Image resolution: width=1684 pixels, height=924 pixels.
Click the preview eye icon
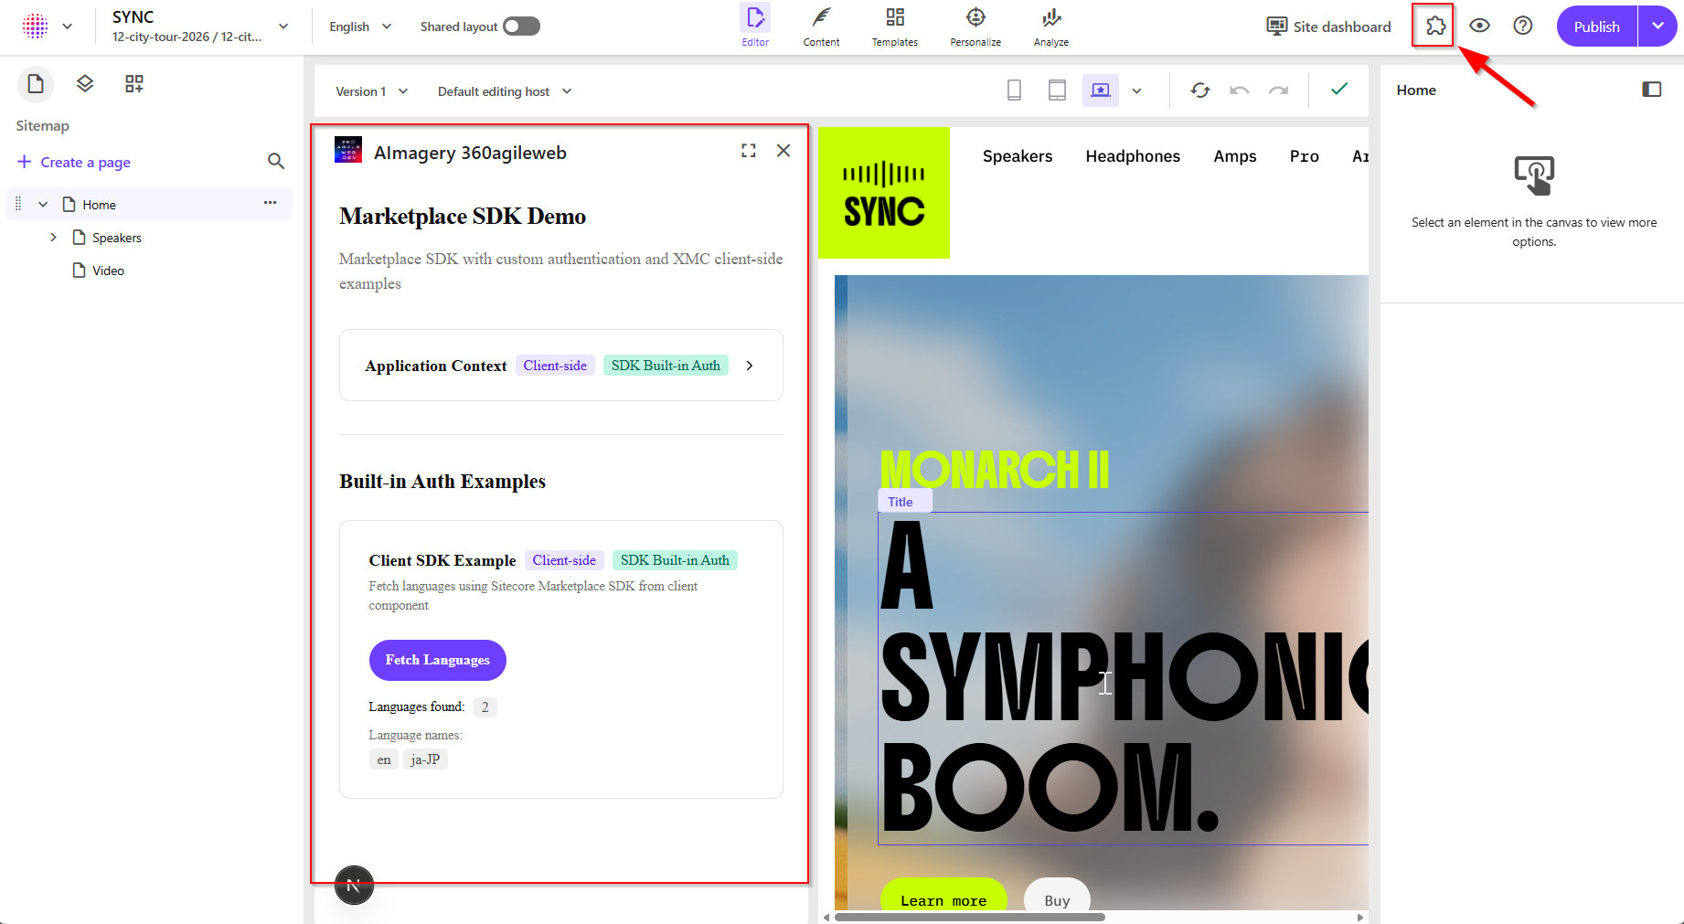point(1479,27)
